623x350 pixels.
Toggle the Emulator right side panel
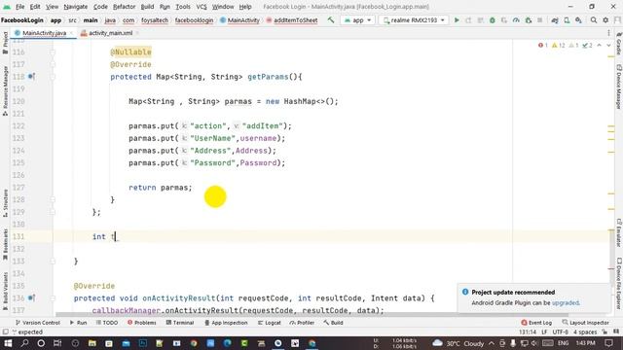tap(619, 232)
